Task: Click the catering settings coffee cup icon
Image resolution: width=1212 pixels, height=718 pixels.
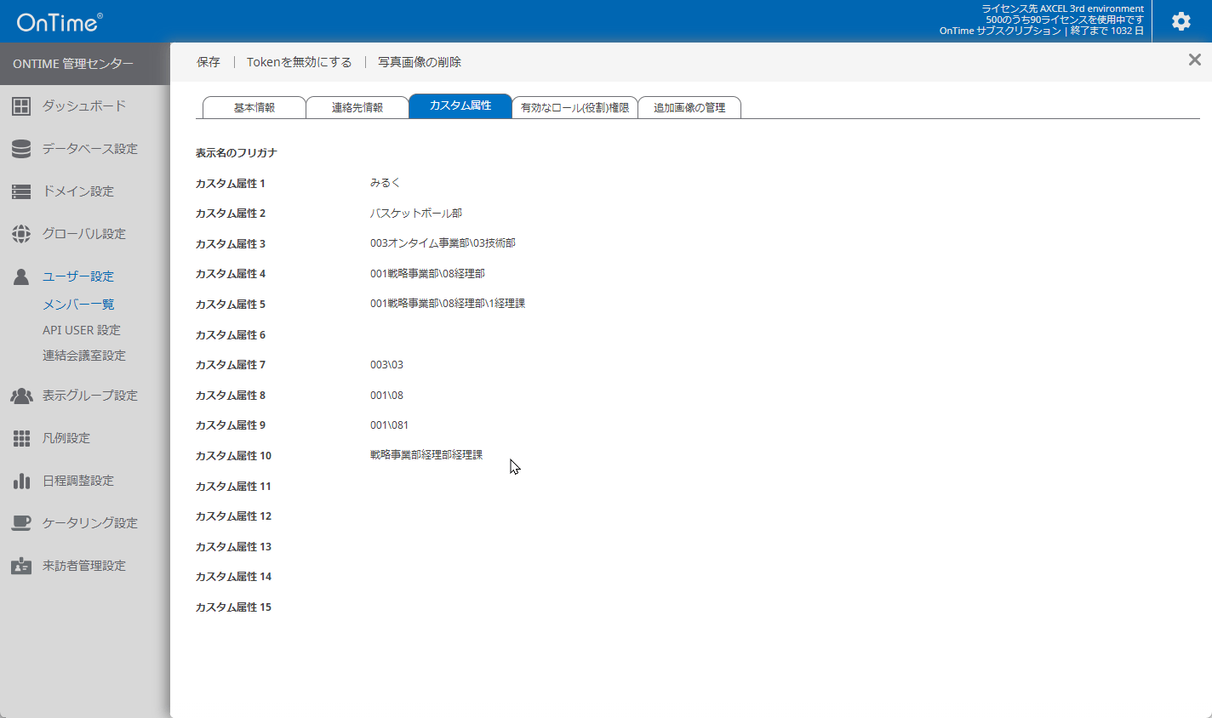Action: [21, 523]
